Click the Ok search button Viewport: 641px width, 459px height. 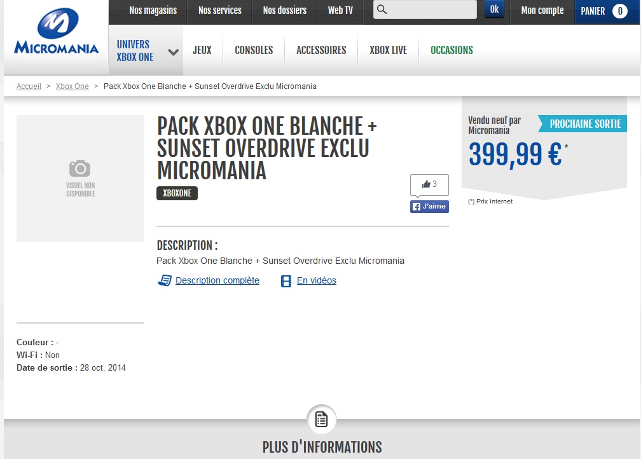point(494,10)
